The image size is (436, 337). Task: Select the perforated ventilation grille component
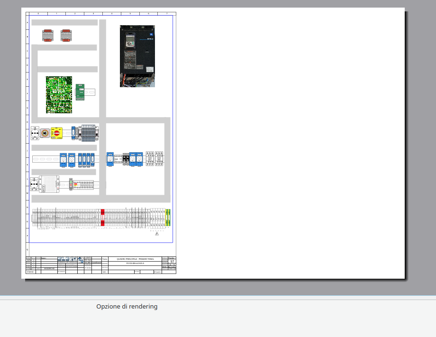(48, 184)
